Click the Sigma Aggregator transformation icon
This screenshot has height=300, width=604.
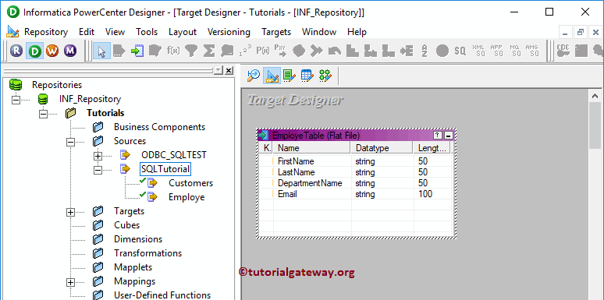pyautogui.click(x=209, y=51)
